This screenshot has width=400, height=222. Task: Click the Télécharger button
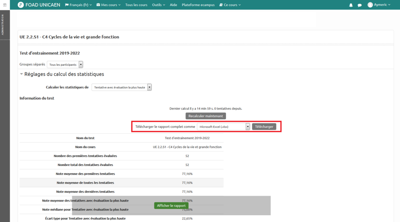[x=264, y=126]
